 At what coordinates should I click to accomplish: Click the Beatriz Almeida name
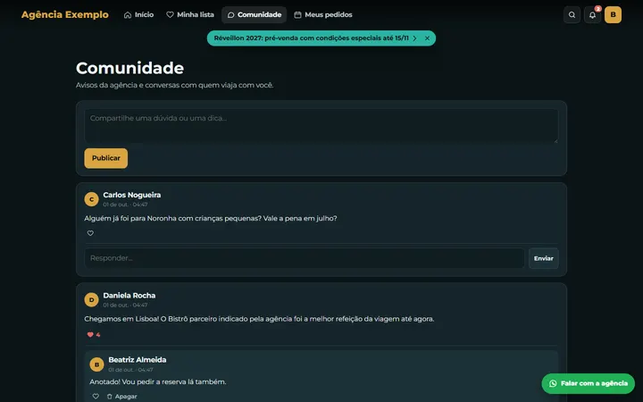coord(138,360)
